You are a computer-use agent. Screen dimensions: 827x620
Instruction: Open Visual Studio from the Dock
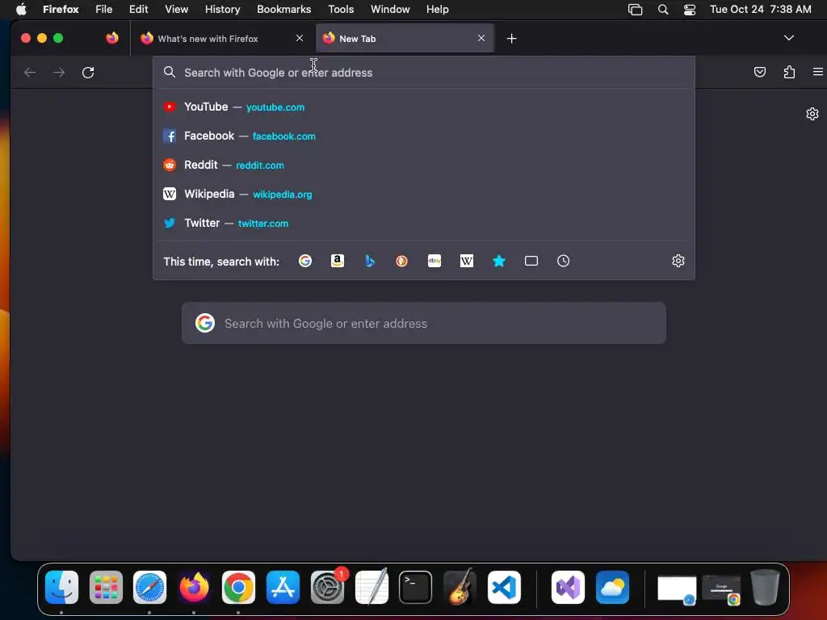568,587
